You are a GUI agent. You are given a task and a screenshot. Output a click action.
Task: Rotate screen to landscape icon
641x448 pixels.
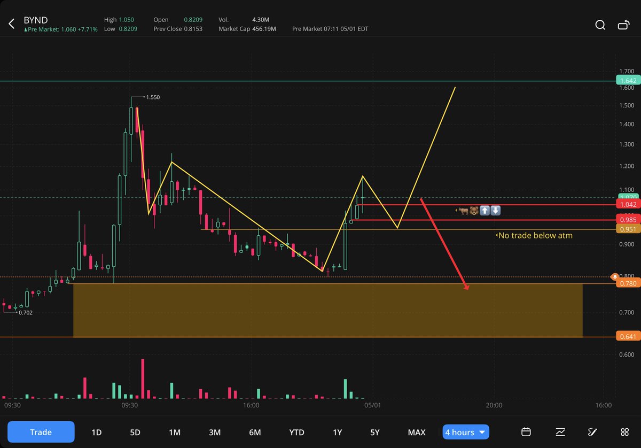(x=623, y=25)
